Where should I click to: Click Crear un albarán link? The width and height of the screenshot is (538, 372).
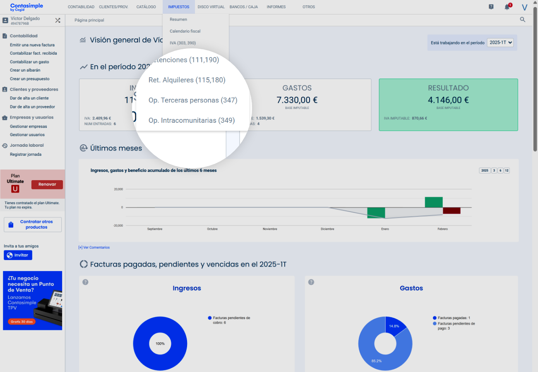[25, 70]
